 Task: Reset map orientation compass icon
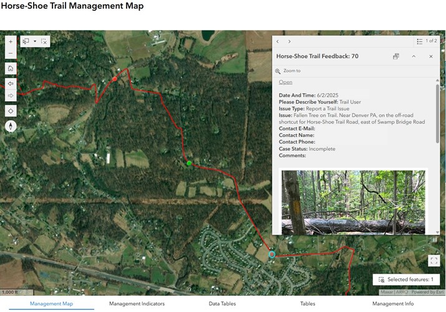point(11,126)
